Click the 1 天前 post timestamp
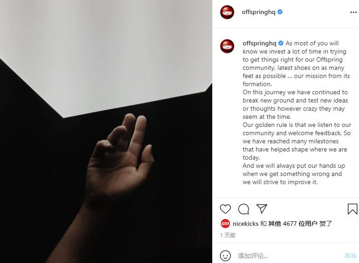This screenshot has width=359, height=263. coord(228,235)
